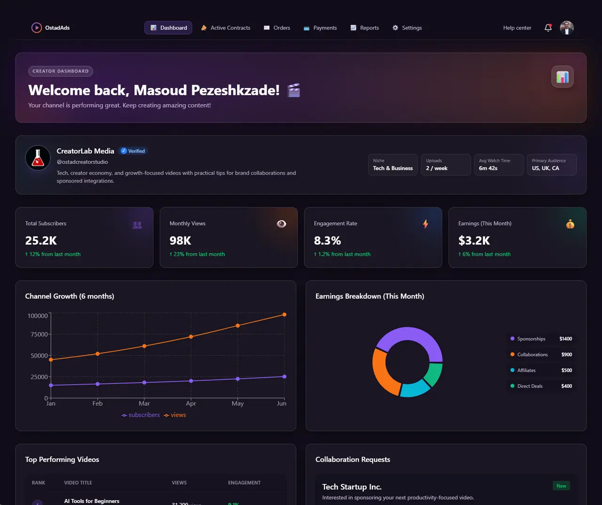Click the Jun views data point
The image size is (602, 505).
(284, 315)
